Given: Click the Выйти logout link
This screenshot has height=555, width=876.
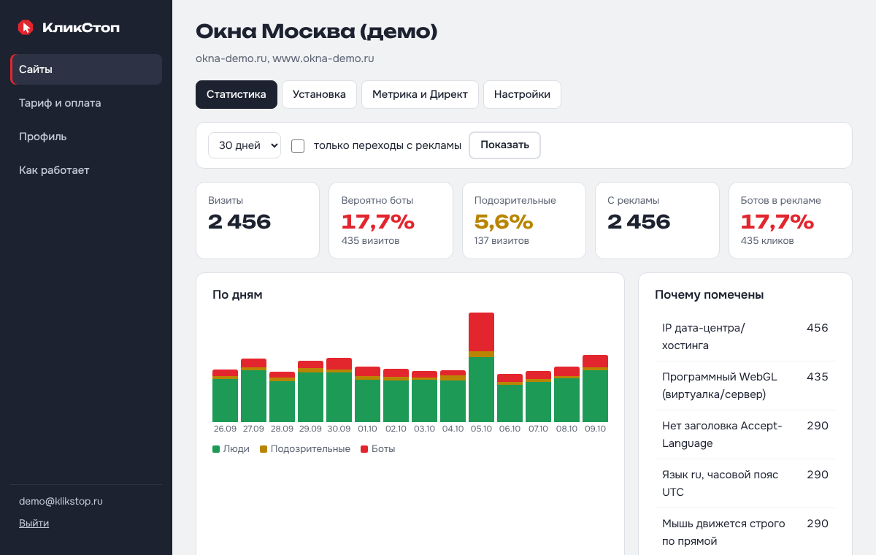Looking at the screenshot, I should 34,523.
